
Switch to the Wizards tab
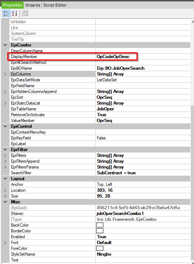tap(32, 5)
